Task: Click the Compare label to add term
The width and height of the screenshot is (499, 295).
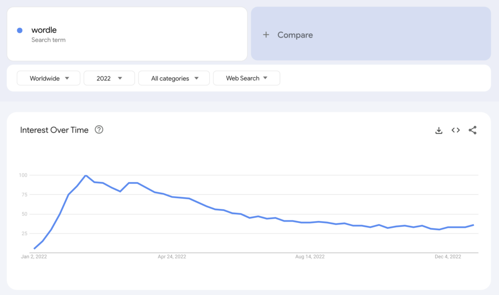Action: [295, 35]
